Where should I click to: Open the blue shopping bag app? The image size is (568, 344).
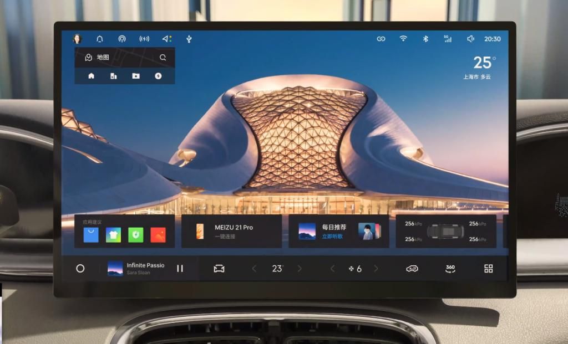click(91, 235)
